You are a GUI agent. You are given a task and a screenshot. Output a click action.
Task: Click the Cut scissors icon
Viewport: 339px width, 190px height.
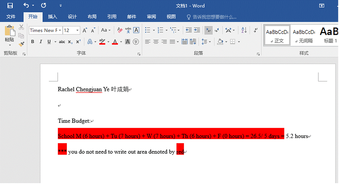[21, 27]
